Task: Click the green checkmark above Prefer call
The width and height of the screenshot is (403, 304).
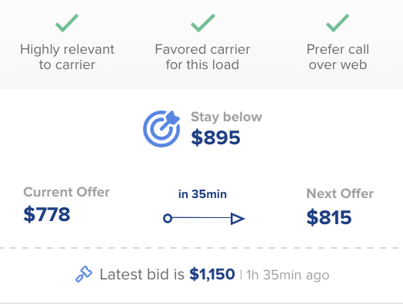Action: [x=338, y=23]
